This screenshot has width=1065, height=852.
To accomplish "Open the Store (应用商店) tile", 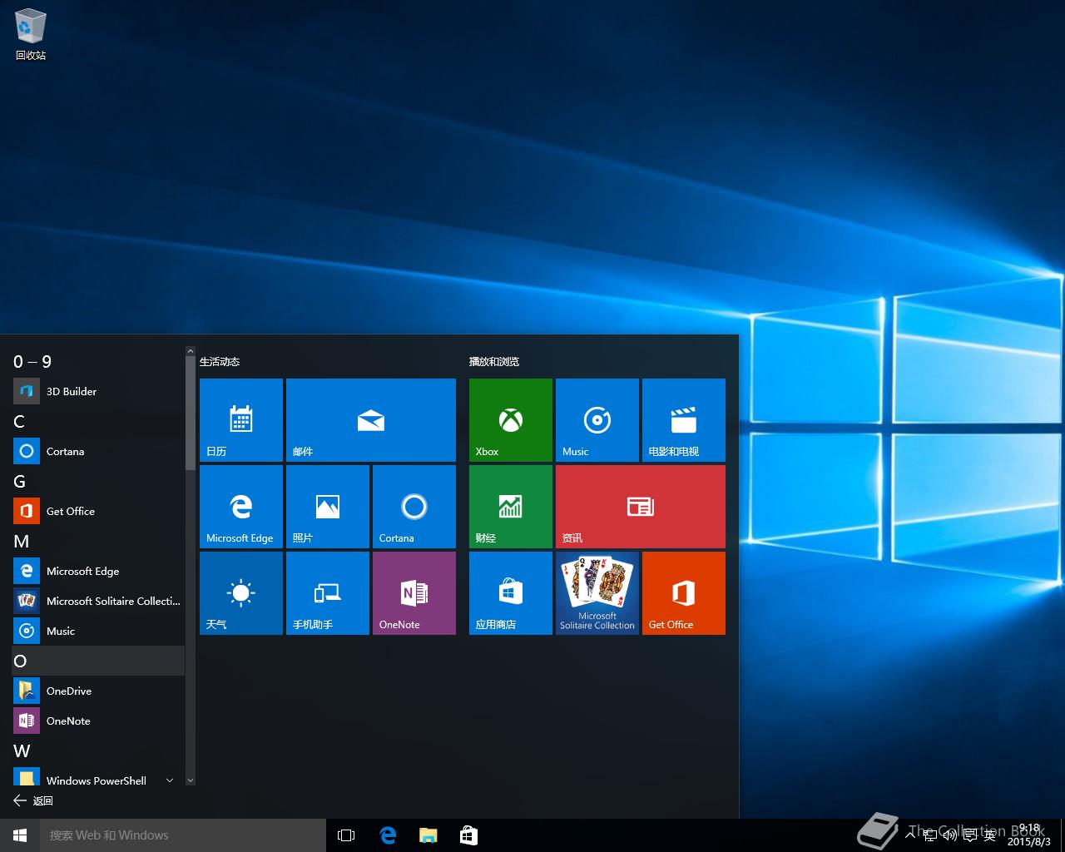I will pos(511,593).
